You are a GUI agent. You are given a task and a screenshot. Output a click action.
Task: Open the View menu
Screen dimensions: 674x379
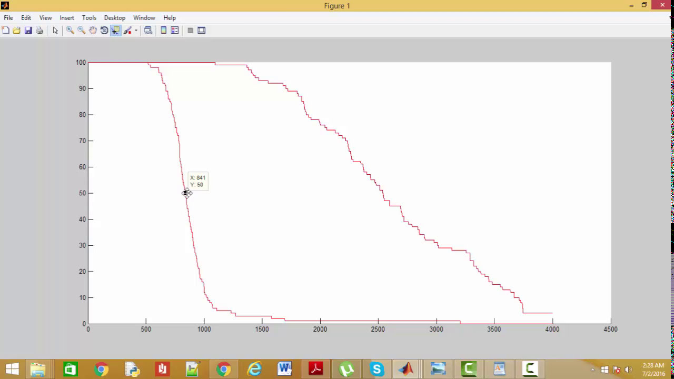(46, 18)
